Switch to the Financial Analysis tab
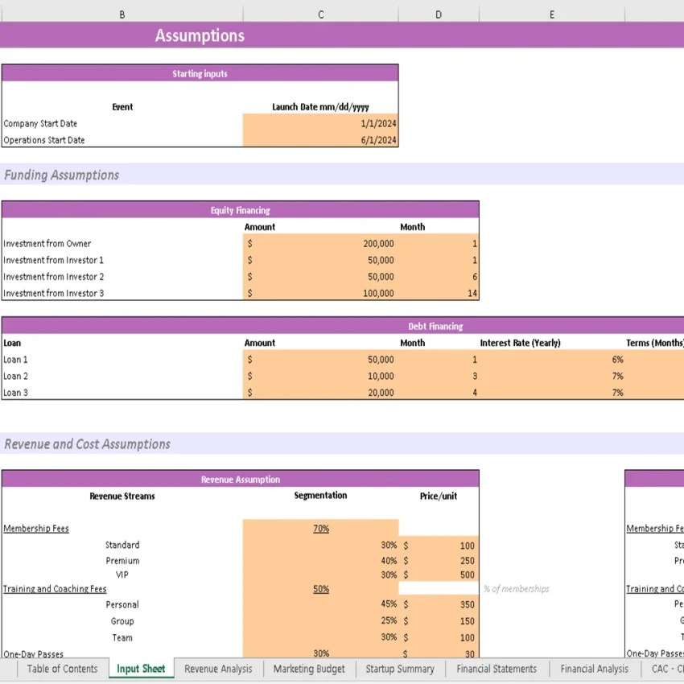The height and width of the screenshot is (684, 684). (x=593, y=669)
